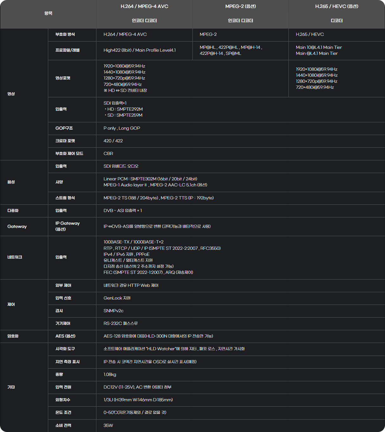Viewport: 385px width, 432px height.
Task: Click the 영상포맷 row label
Action: (x=63, y=78)
